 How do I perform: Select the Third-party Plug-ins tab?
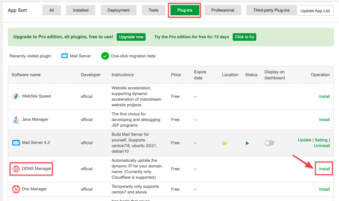pos(271,10)
